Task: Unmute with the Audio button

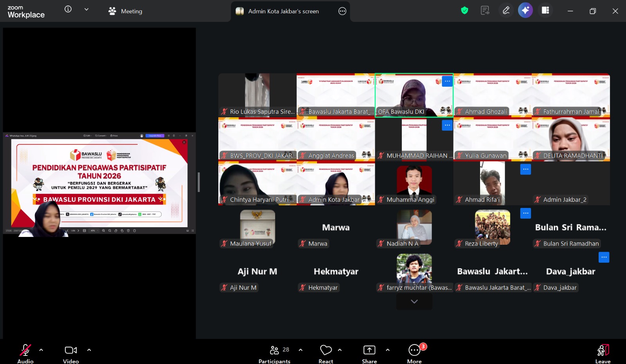Action: pos(25,353)
